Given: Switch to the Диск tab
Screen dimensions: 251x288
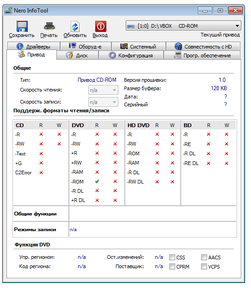Looking at the screenshot, I should 77,55.
